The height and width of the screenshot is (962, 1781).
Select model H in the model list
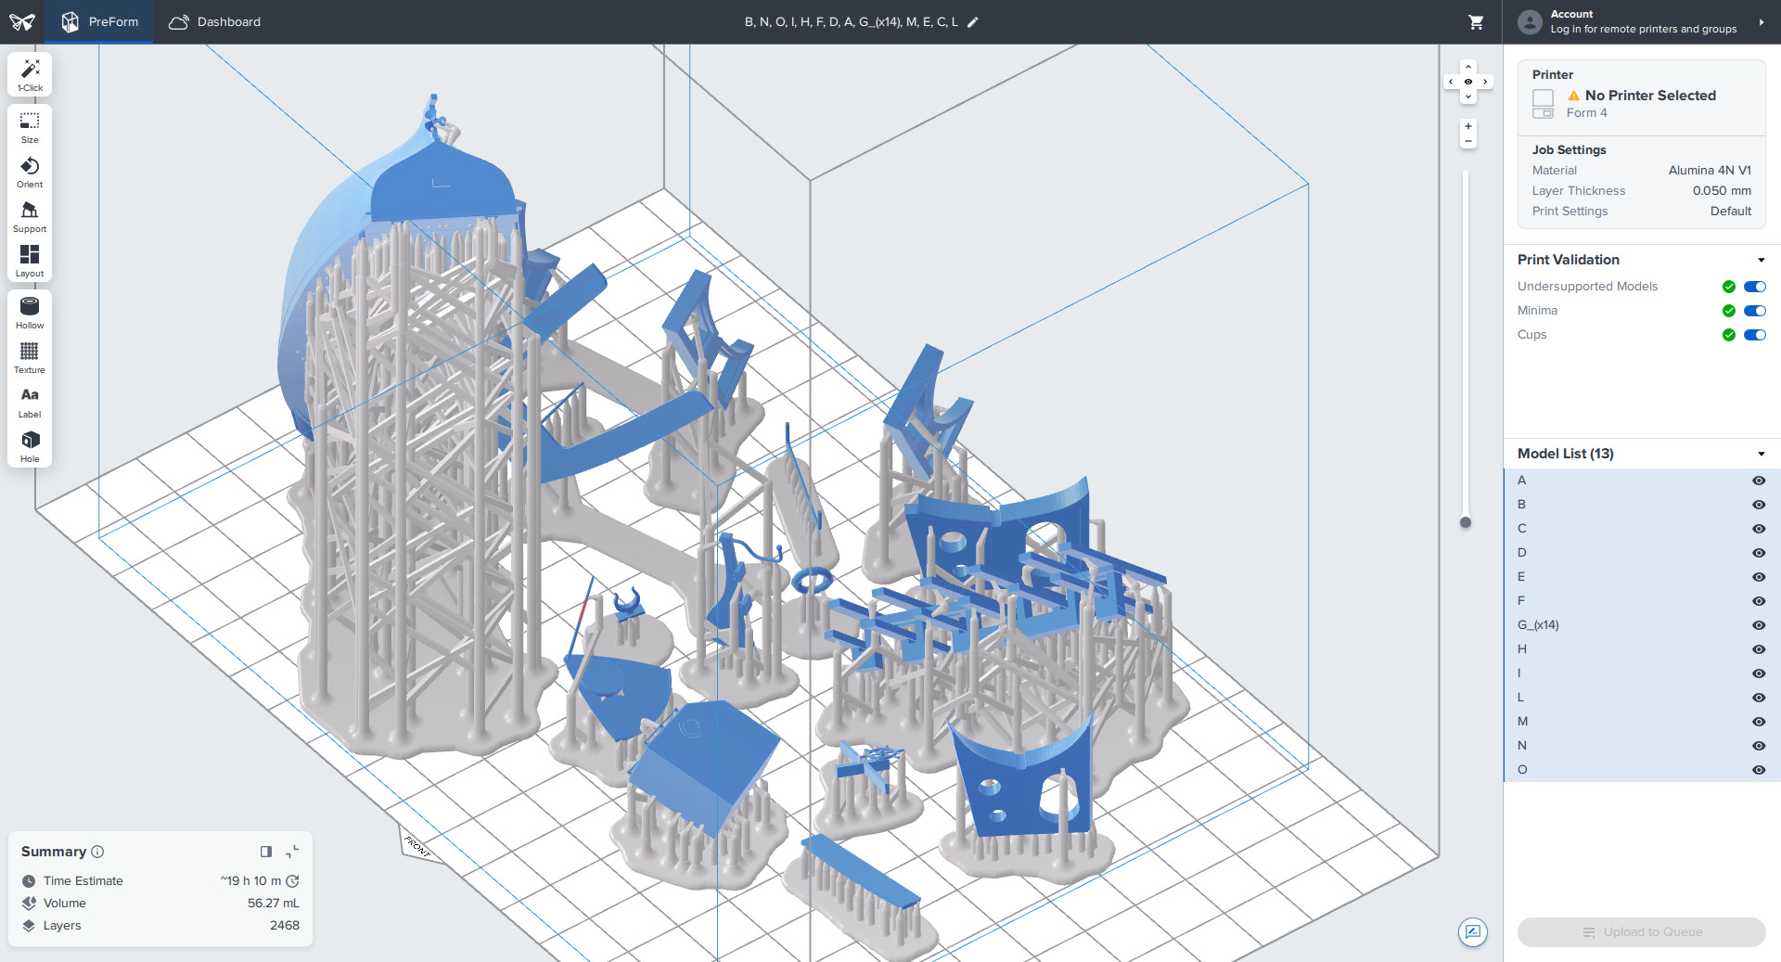(x=1642, y=649)
